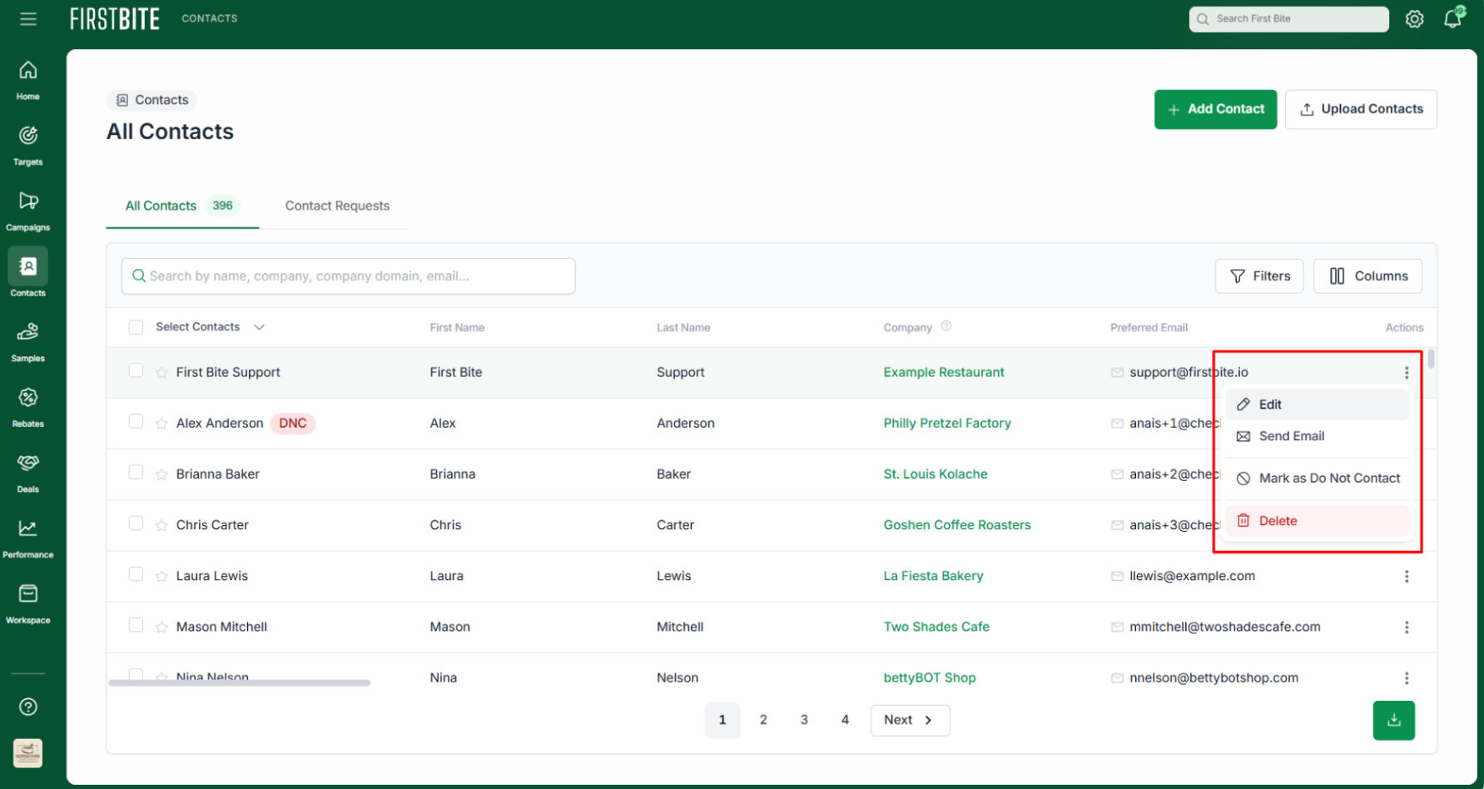Screen dimensions: 1484x789
Task: Open Workspace from the sidebar
Action: 27,603
